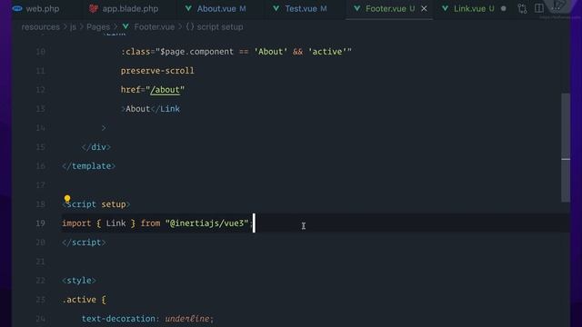The height and width of the screenshot is (327, 582).
Task: Click line number 17 in the gutter
Action: 40,185
